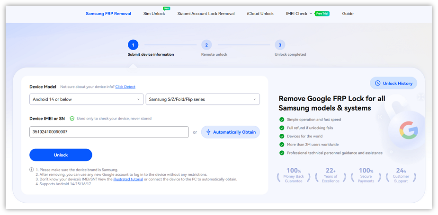438x215 pixels.
Task: Open the illustrated tutorial link
Action: coord(128,179)
